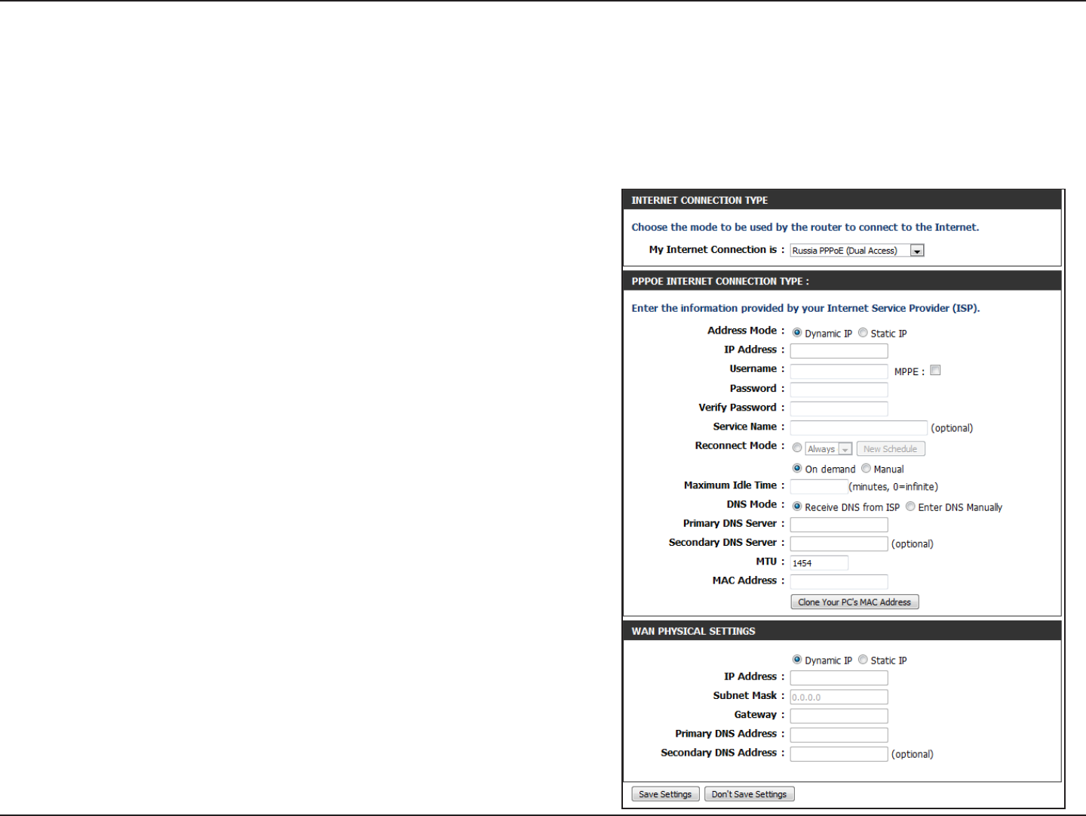Image resolution: width=1086 pixels, height=816 pixels.
Task: Click the PPPoE IP Address field
Action: (x=839, y=351)
